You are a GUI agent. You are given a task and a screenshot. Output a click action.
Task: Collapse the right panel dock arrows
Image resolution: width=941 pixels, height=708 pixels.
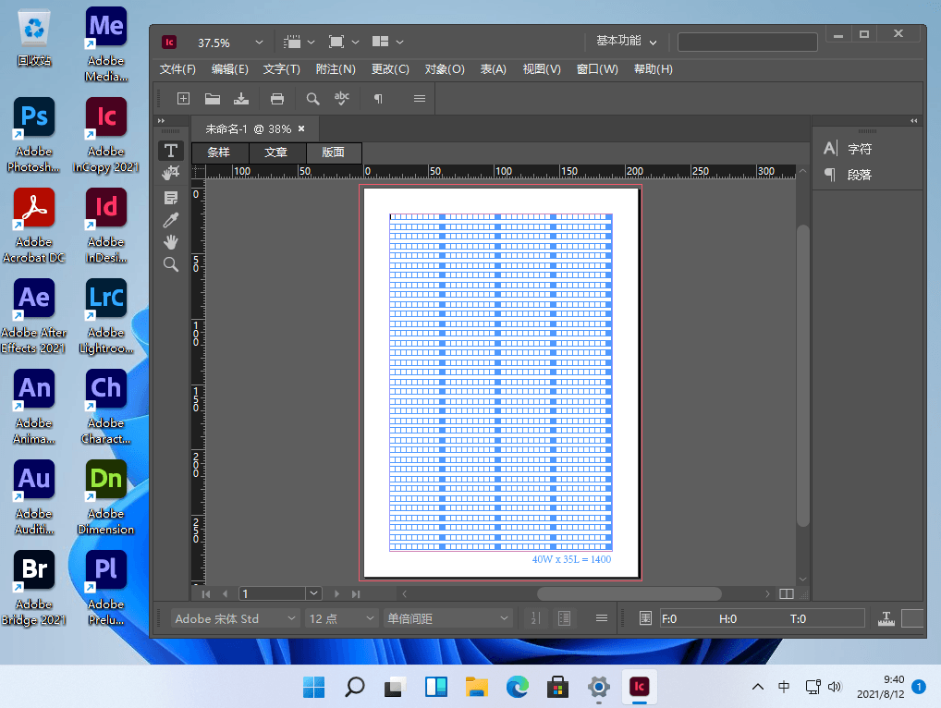pos(913,120)
